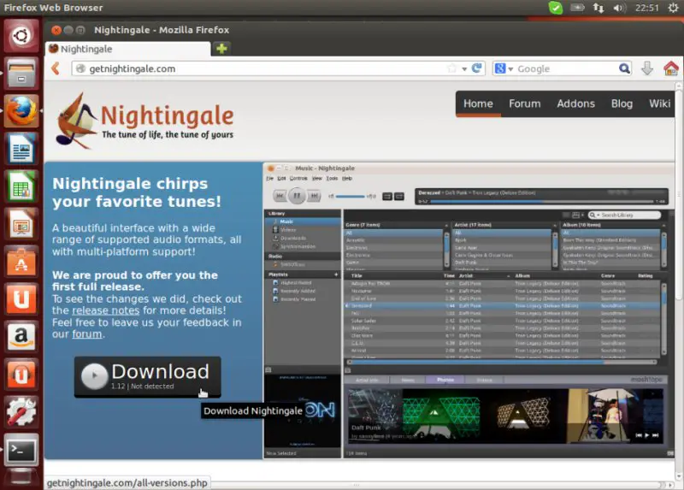
Task: Open the network indicator in the top panel
Action: [x=598, y=8]
